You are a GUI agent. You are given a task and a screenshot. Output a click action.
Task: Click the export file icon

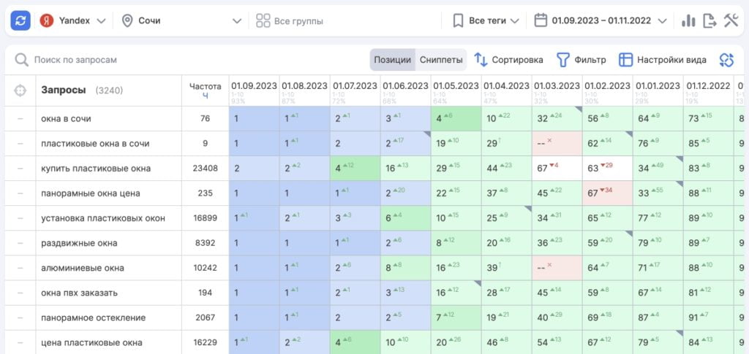(x=710, y=20)
